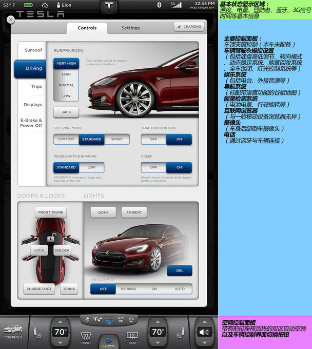Select the Driving section

pos(30,69)
